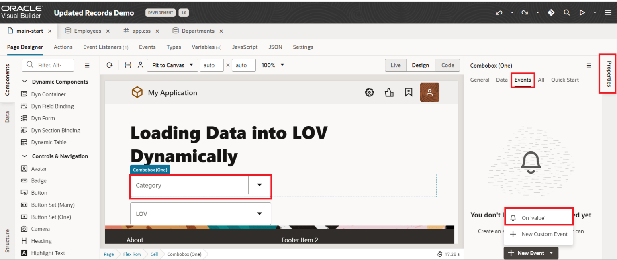Viewport: 617px width, 260px height.
Task: Click the user roles person icon
Action: tap(140, 65)
